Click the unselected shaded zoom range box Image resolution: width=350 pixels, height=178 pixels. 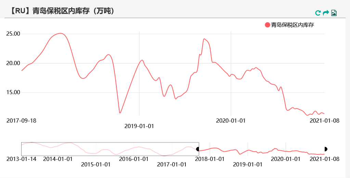[110, 149]
